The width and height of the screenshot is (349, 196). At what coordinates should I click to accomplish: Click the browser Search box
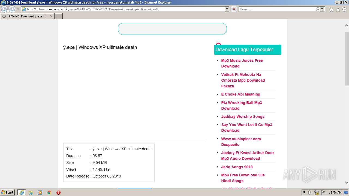pyautogui.click(x=277, y=9)
